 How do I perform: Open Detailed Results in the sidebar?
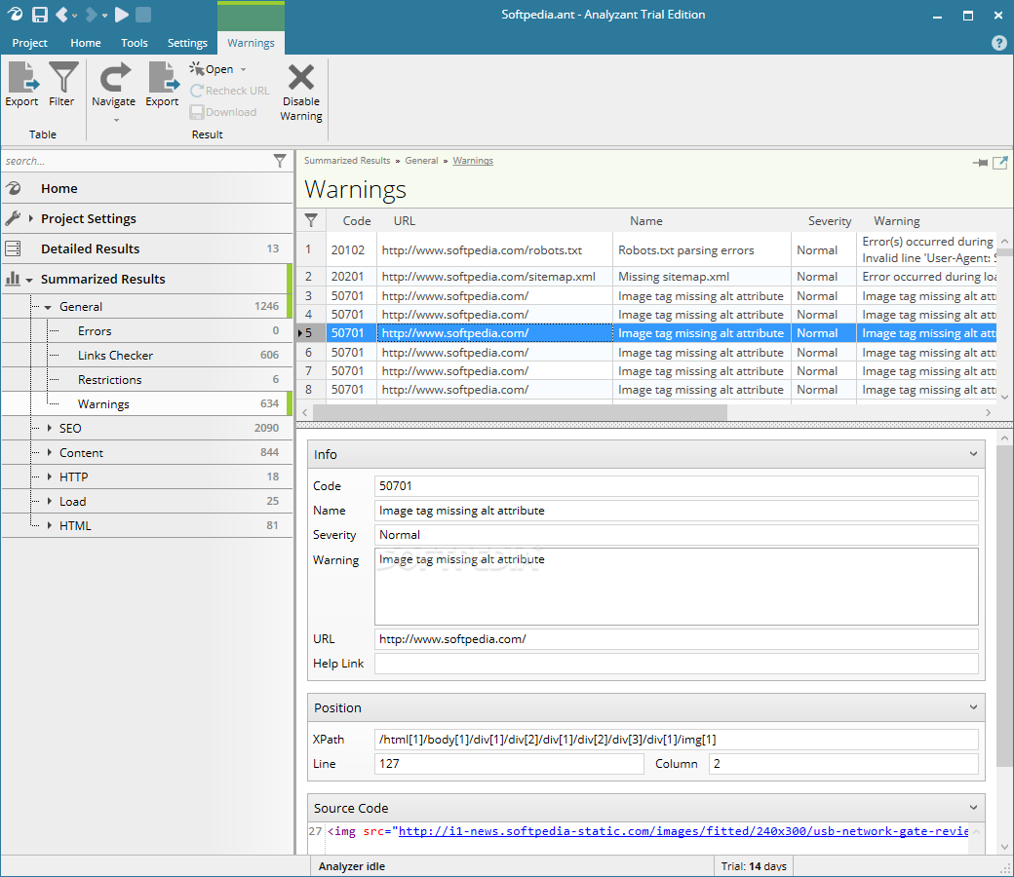click(147, 248)
